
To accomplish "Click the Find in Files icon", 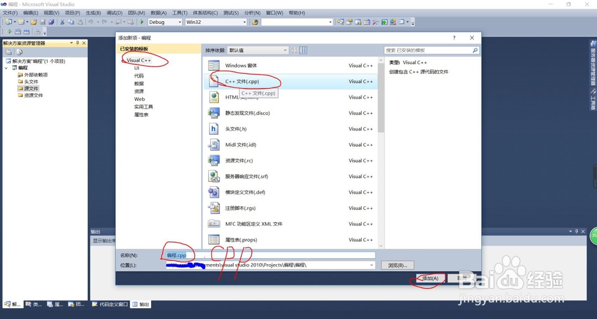I will pyautogui.click(x=255, y=22).
